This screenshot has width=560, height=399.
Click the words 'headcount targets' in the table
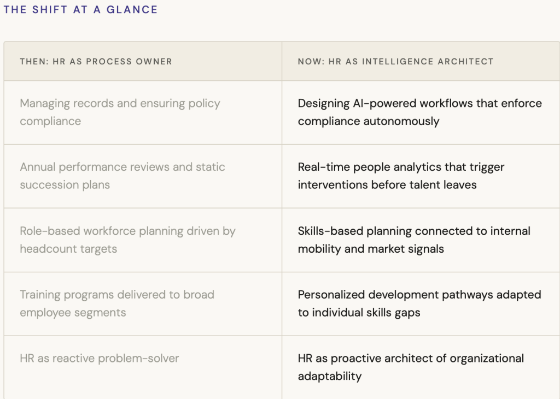[68, 249]
